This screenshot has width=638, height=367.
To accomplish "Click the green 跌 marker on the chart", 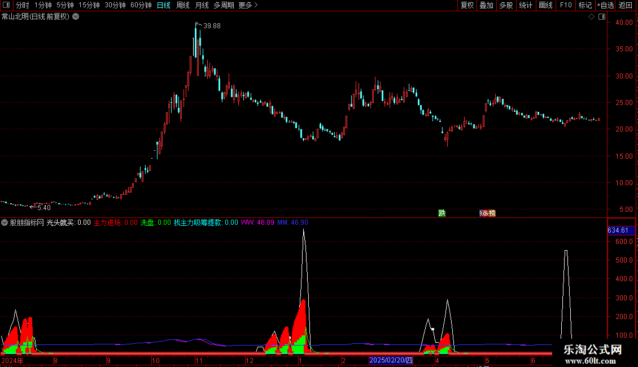I will tap(442, 213).
